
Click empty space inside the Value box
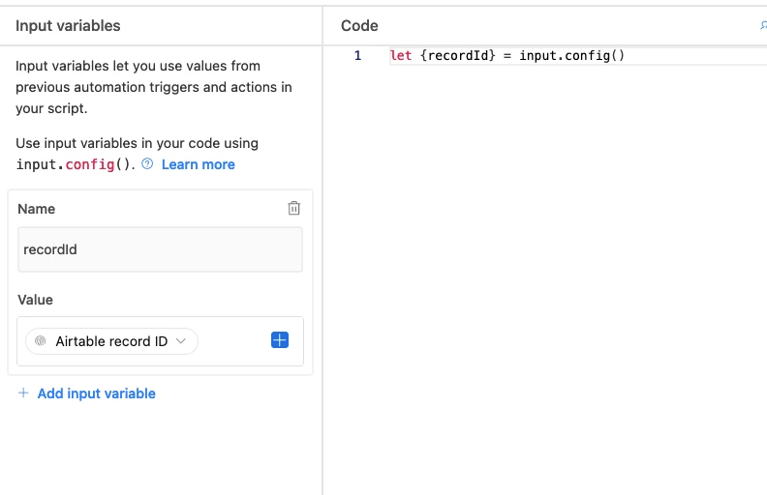coord(233,340)
